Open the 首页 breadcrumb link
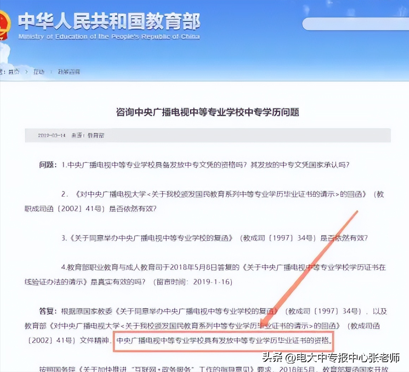409x372 pixels. [13, 71]
